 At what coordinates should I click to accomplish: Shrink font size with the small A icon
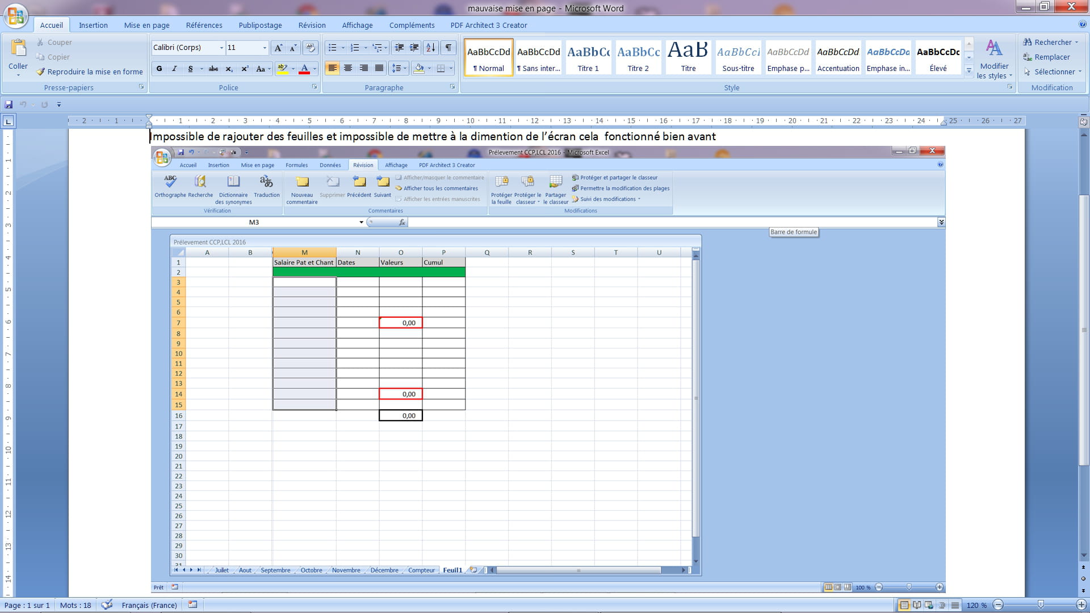pos(293,48)
